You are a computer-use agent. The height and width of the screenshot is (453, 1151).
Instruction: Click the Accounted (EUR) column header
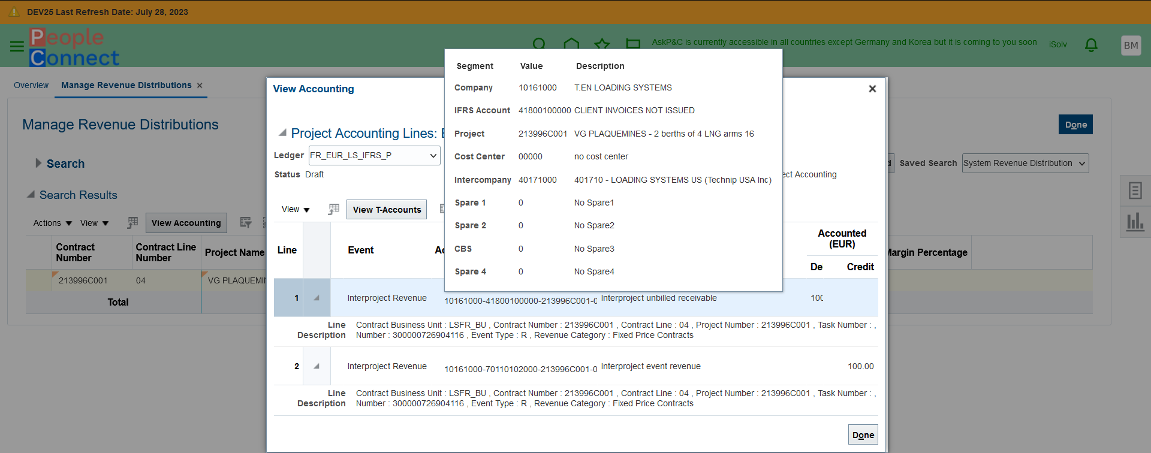click(x=842, y=238)
